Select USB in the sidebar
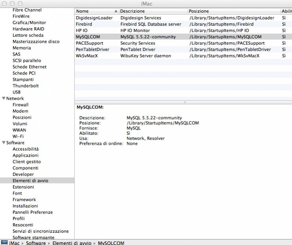The height and width of the screenshot is (245, 292). pyautogui.click(x=17, y=92)
